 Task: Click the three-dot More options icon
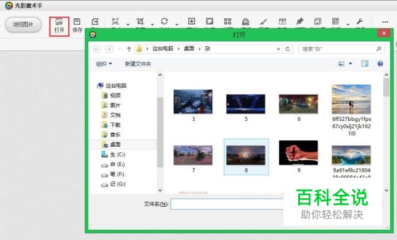(x=385, y=22)
